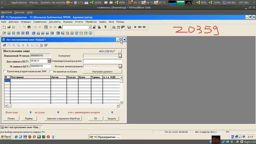Click the Печать button

click(11, 118)
